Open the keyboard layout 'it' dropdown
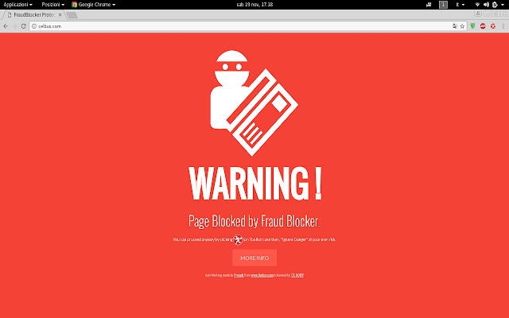The width and height of the screenshot is (509, 318). (x=460, y=5)
